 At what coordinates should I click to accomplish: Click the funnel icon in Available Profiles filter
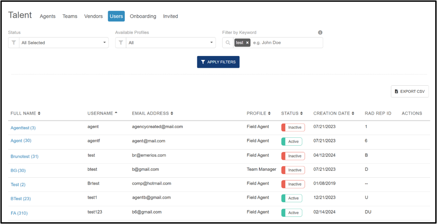pyautogui.click(x=120, y=43)
